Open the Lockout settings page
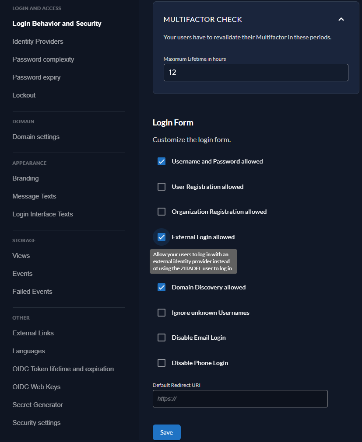Screen dimensions: 362x442 click(24, 95)
